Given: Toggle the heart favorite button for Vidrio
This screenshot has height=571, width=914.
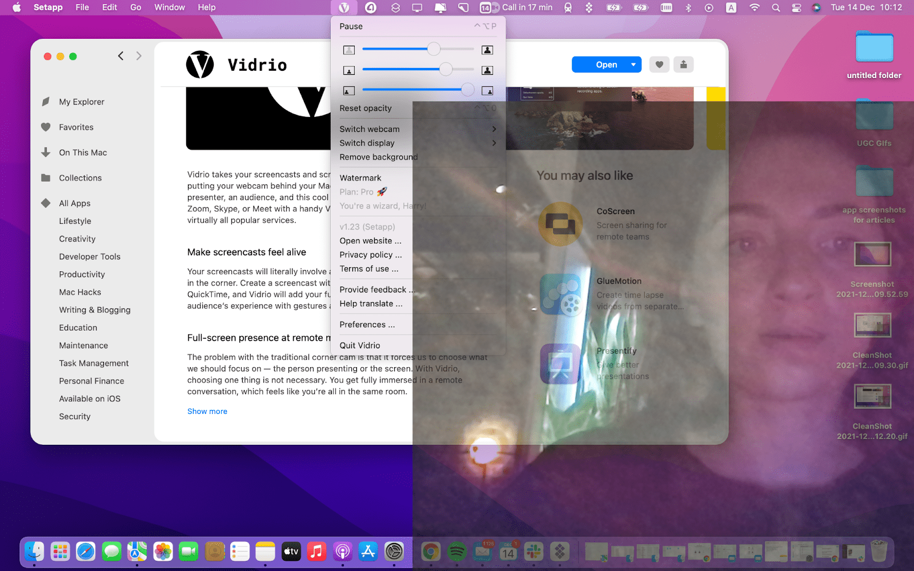Looking at the screenshot, I should 659,65.
